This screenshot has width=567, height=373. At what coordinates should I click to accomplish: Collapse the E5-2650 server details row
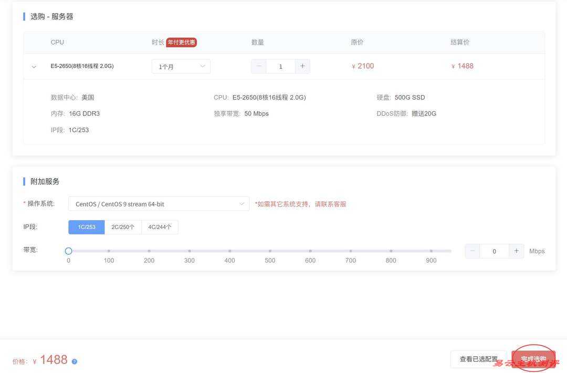[34, 66]
